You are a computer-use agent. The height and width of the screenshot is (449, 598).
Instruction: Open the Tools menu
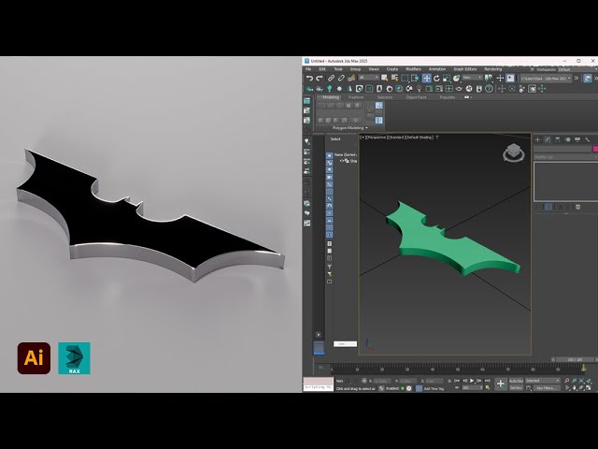[x=338, y=69]
